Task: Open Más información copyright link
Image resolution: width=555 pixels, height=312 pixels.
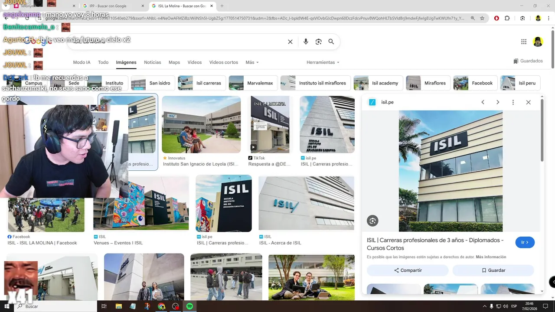Action: click(x=491, y=257)
